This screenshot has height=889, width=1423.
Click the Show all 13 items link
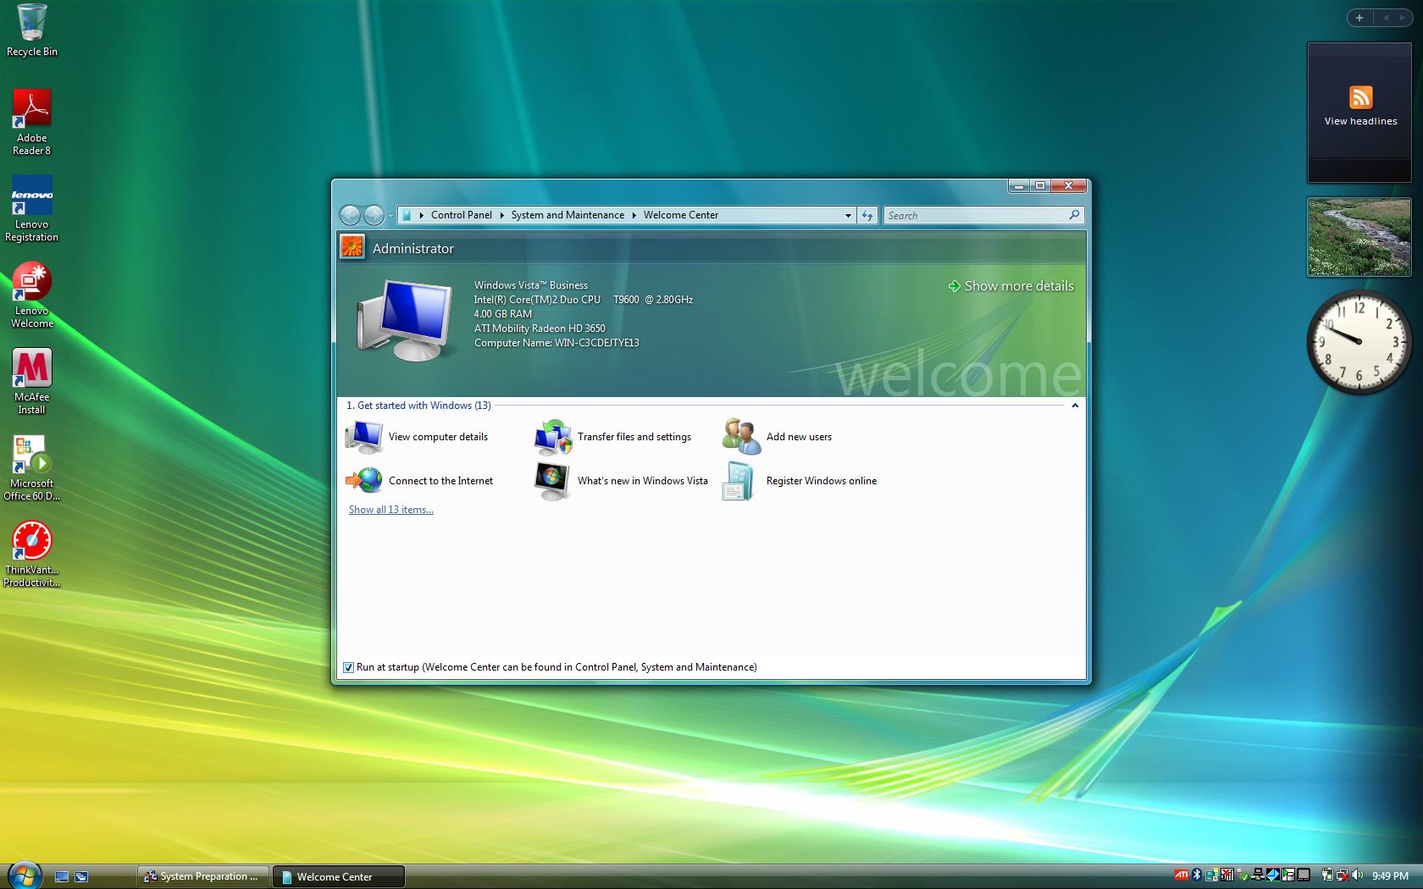point(391,510)
